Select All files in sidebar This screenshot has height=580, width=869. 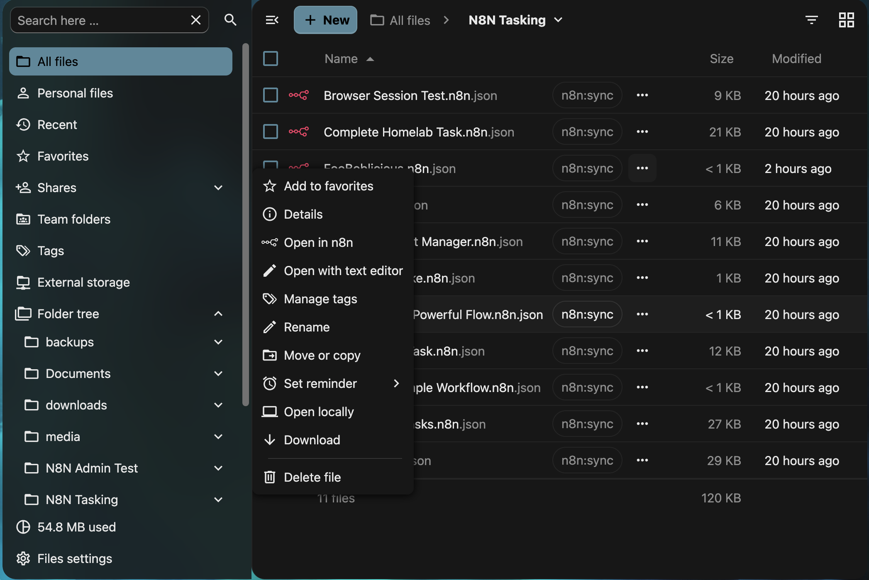(121, 61)
